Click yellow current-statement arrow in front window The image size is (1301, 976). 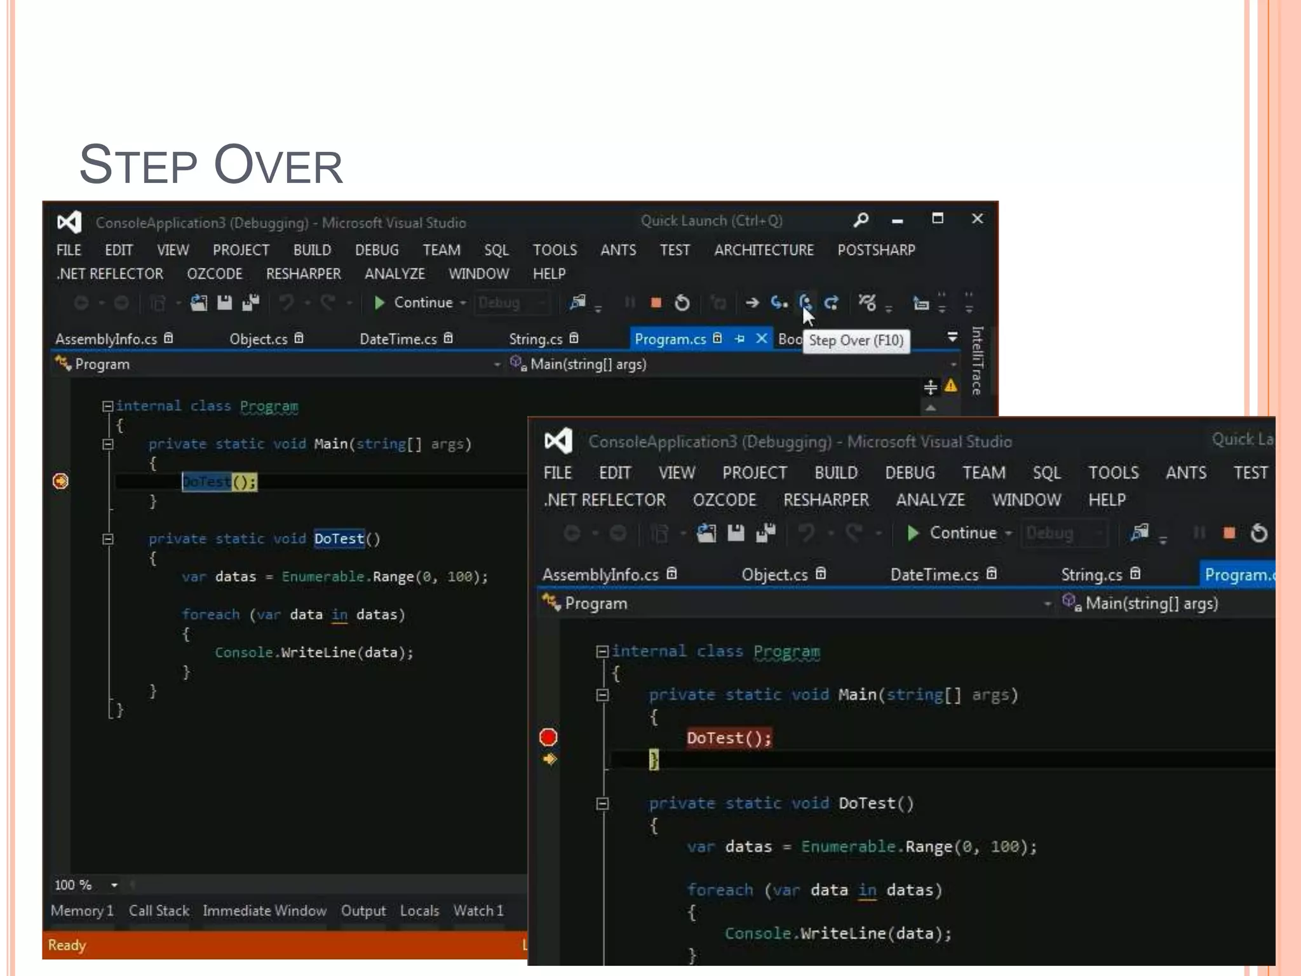[x=550, y=759]
